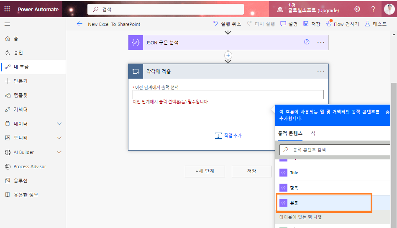
Task: Click the bottom 저장 button
Action: coord(252,171)
